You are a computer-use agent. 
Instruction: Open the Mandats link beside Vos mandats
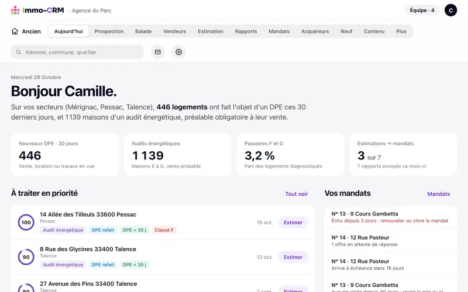click(x=438, y=194)
